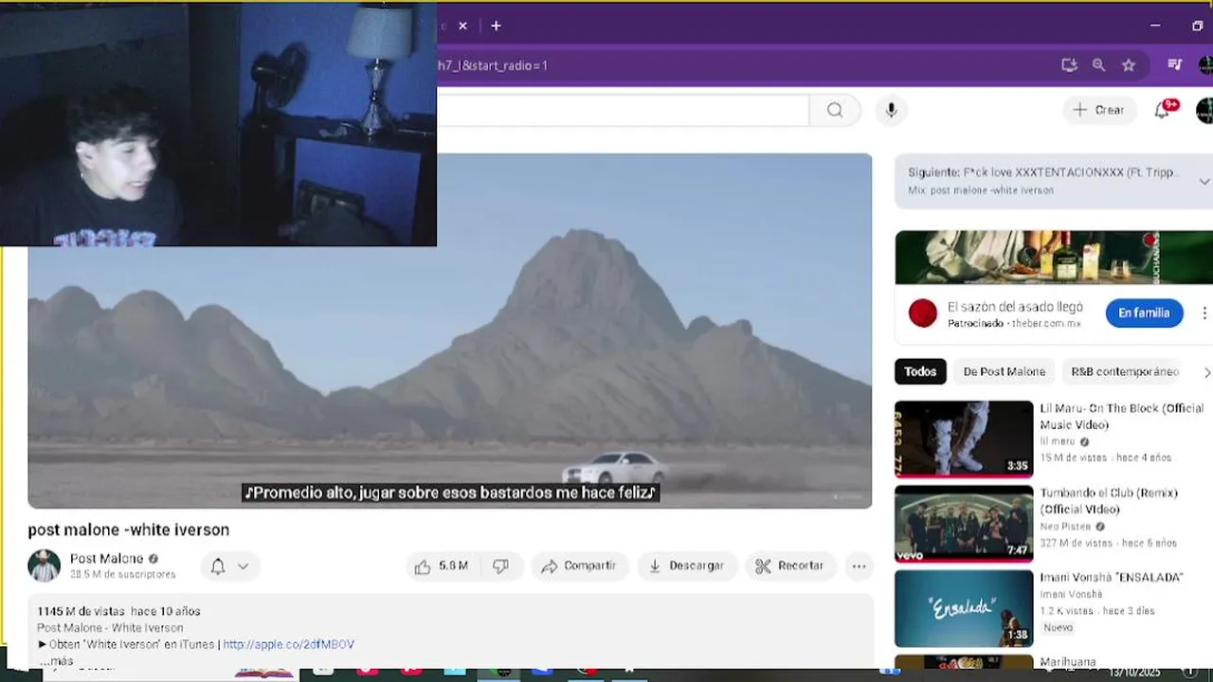Expand the subscription notification chevron
The width and height of the screenshot is (1213, 682).
243,566
